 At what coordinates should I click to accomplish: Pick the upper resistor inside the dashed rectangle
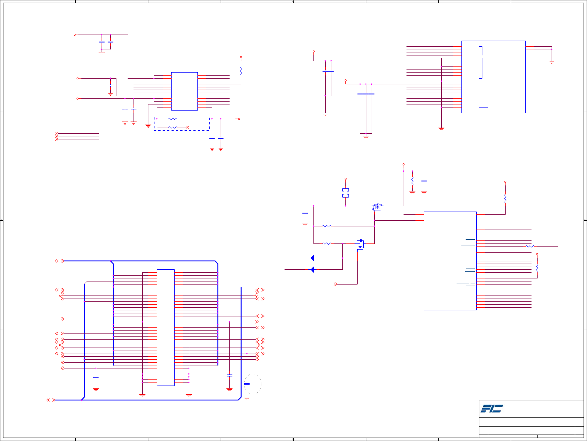coord(173,119)
